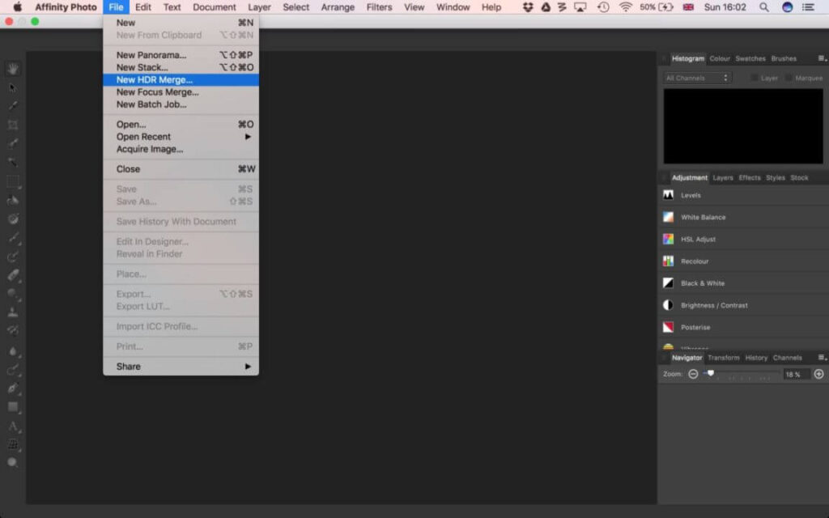Click the Brightness / Contrast icon
The height and width of the screenshot is (518, 829).
point(668,305)
